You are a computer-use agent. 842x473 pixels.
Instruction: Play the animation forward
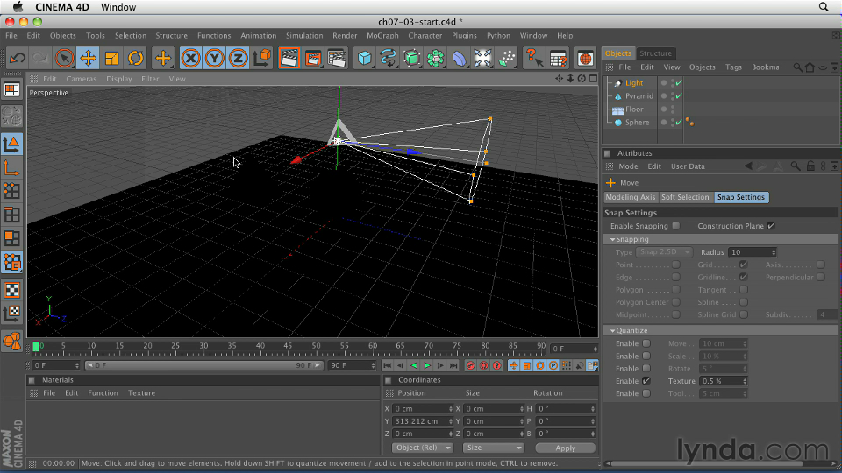point(427,365)
